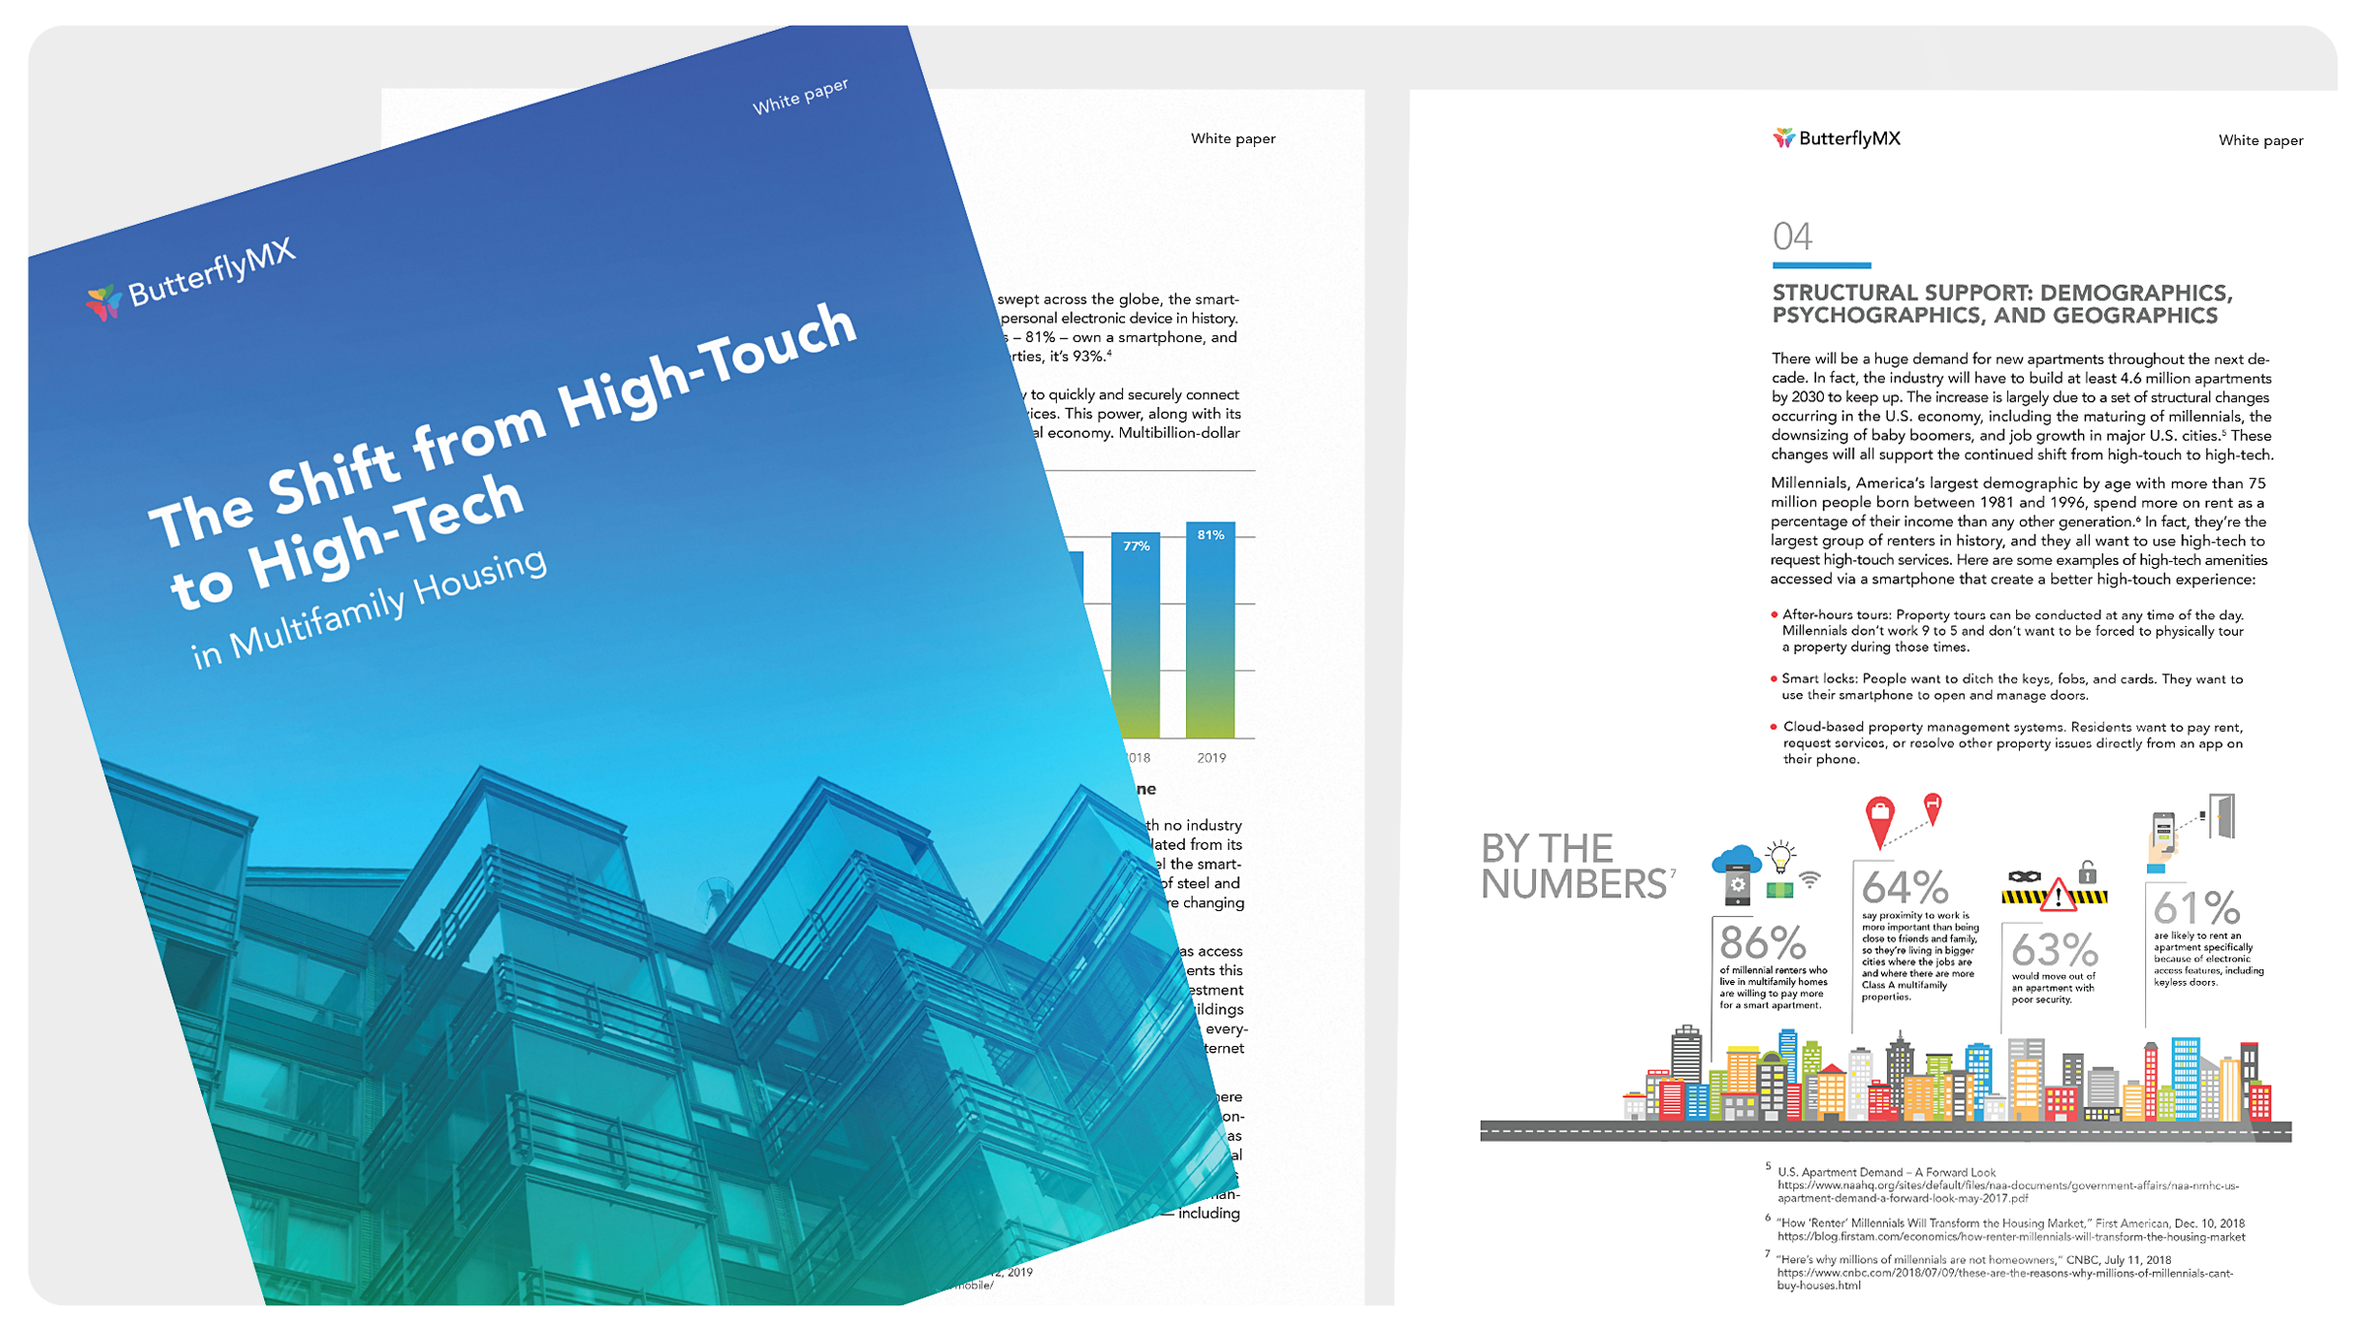This screenshot has height=1331, width=2366.
Task: Click the gray padlock icon above 63%
Action: pyautogui.click(x=2087, y=872)
